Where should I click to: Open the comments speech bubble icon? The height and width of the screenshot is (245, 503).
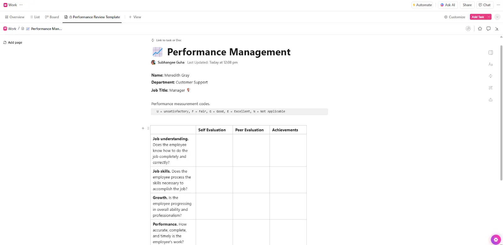point(489,29)
